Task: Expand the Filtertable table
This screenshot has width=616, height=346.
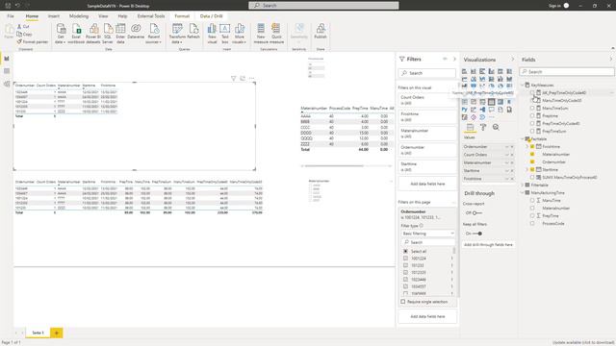Action: [x=523, y=185]
